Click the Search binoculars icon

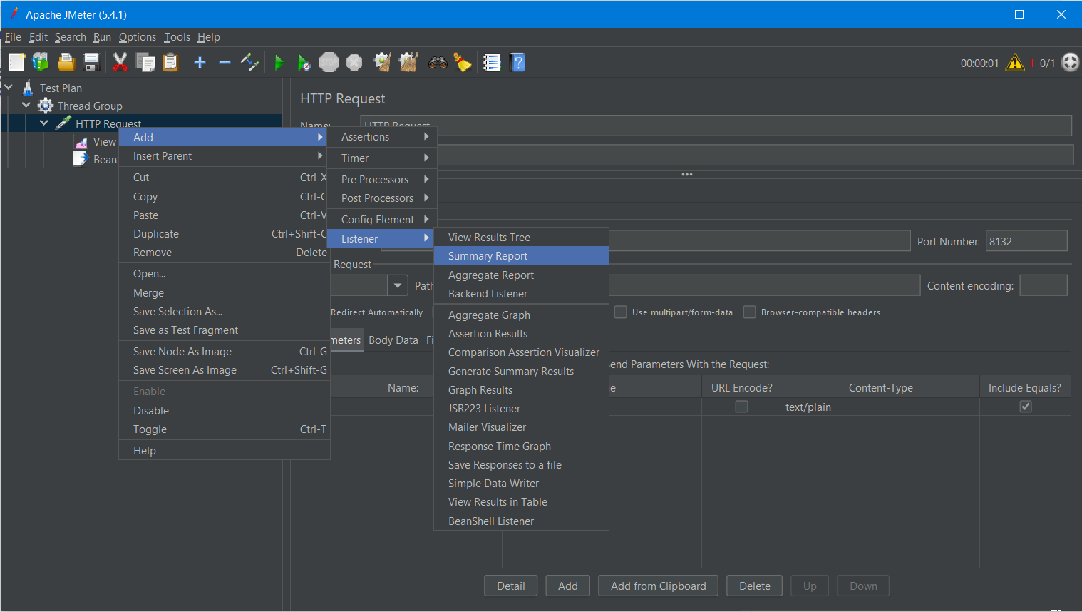437,63
